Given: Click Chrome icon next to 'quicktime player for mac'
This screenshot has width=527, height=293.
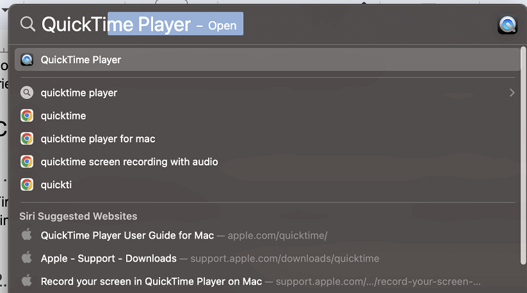Looking at the screenshot, I should pyautogui.click(x=27, y=139).
